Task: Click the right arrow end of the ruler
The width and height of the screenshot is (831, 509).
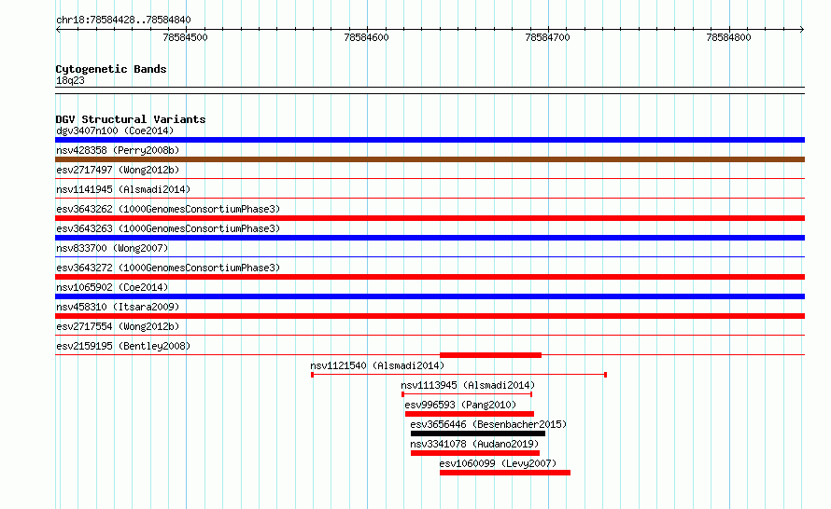Action: [x=802, y=29]
